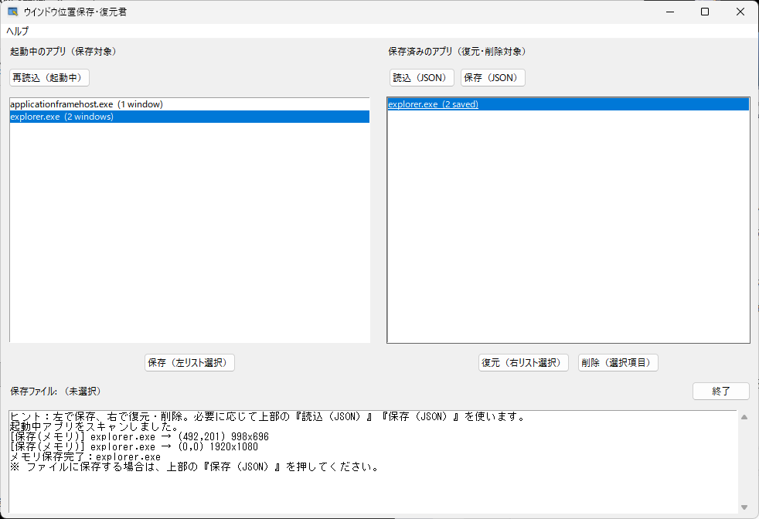Viewport: 759px width, 519px height.
Task: Minimize the ウインドウ位置保存・復元君 window
Action: (x=670, y=12)
